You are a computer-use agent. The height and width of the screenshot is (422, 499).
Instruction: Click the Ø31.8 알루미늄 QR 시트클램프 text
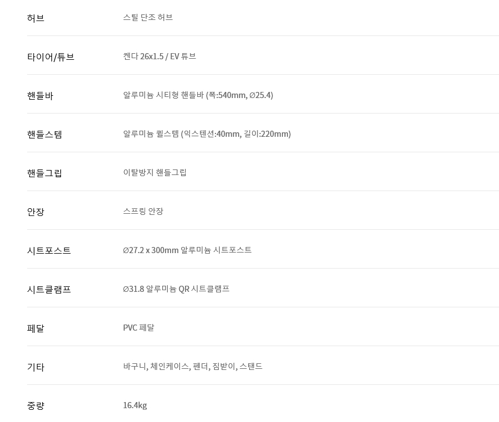(176, 289)
